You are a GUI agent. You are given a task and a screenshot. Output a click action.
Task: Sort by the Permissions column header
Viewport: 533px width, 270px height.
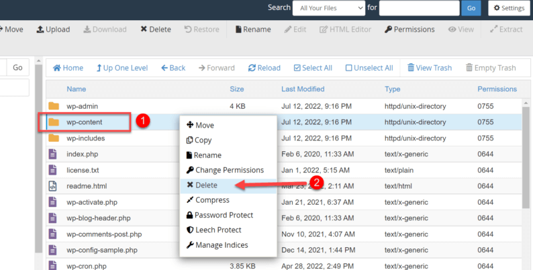497,89
